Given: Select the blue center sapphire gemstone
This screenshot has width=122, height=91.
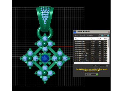Looking at the screenshot, I should [45, 58].
